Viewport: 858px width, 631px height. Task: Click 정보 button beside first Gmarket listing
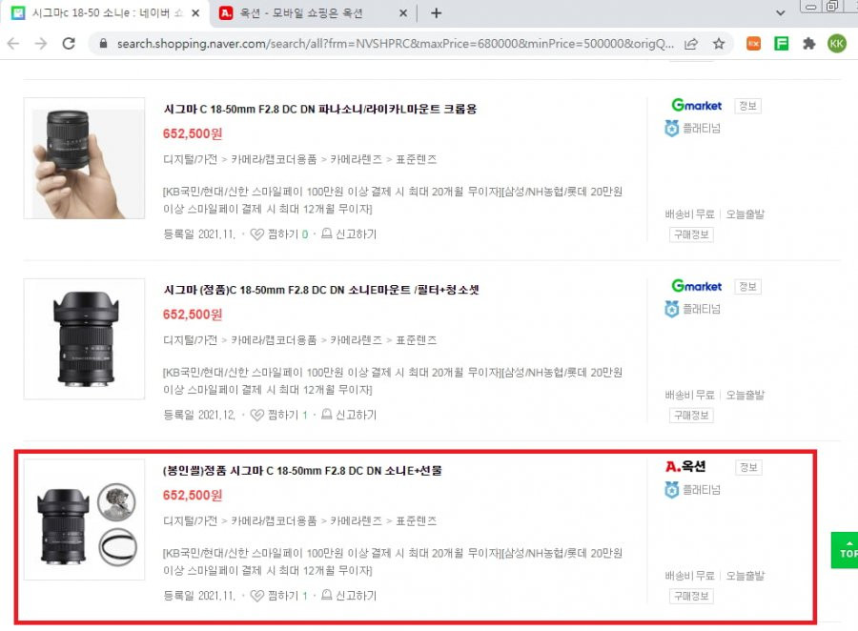coord(747,106)
